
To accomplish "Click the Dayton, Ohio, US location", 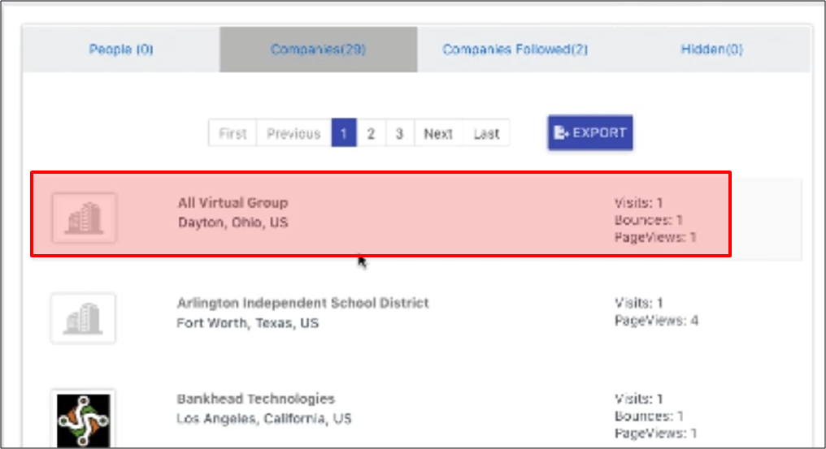I will pyautogui.click(x=233, y=222).
